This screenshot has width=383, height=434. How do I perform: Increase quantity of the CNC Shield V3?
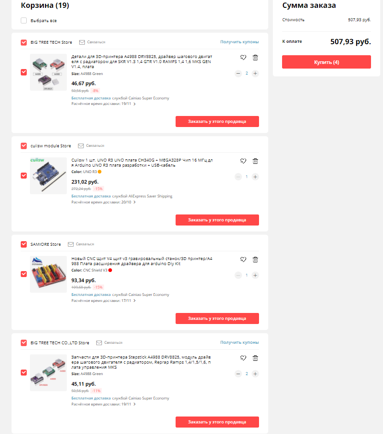tap(255, 275)
